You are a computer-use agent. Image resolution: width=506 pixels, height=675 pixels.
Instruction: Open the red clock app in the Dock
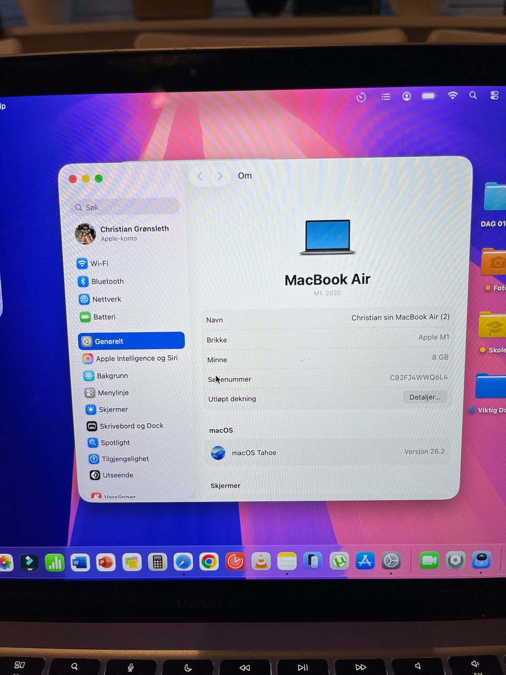tap(235, 562)
